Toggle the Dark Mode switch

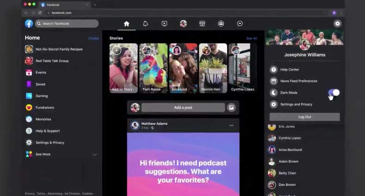coord(334,93)
